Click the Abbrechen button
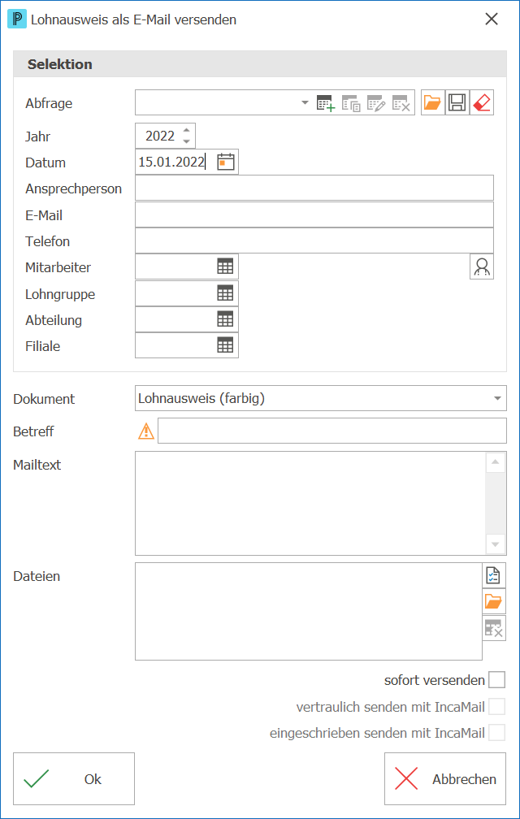Image resolution: width=520 pixels, height=819 pixels. click(x=444, y=778)
